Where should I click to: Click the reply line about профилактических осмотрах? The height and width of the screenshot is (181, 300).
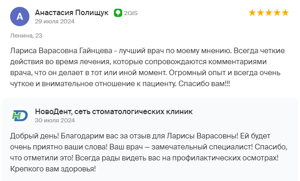tap(144, 158)
